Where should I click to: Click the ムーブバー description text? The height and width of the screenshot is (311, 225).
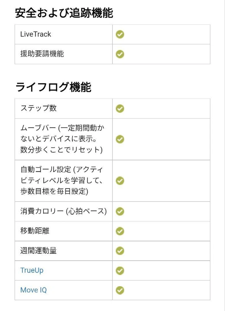click(x=62, y=139)
